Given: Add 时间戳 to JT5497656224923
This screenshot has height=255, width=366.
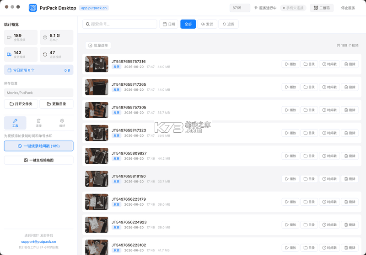Looking at the screenshot, I should pyautogui.click(x=329, y=225).
